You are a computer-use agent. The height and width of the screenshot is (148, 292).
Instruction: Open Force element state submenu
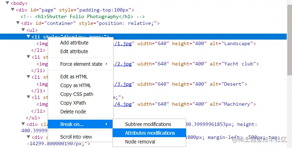[81, 64]
